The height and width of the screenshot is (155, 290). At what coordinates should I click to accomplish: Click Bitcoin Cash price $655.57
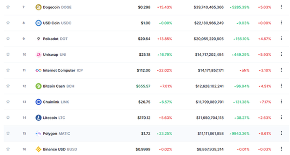pyautogui.click(x=143, y=86)
